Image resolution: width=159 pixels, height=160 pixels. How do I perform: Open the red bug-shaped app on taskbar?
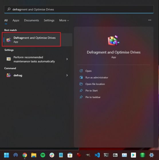tap(79, 155)
